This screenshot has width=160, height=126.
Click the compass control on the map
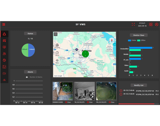pyautogui.click(x=112, y=41)
